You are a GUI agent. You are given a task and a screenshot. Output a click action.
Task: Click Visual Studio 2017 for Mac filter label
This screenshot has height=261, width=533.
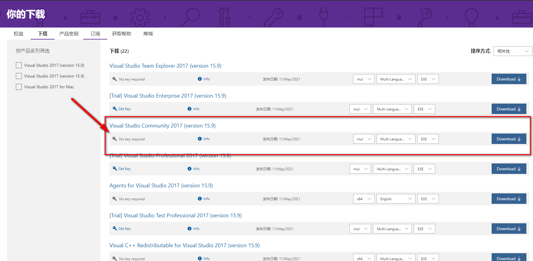pos(49,87)
